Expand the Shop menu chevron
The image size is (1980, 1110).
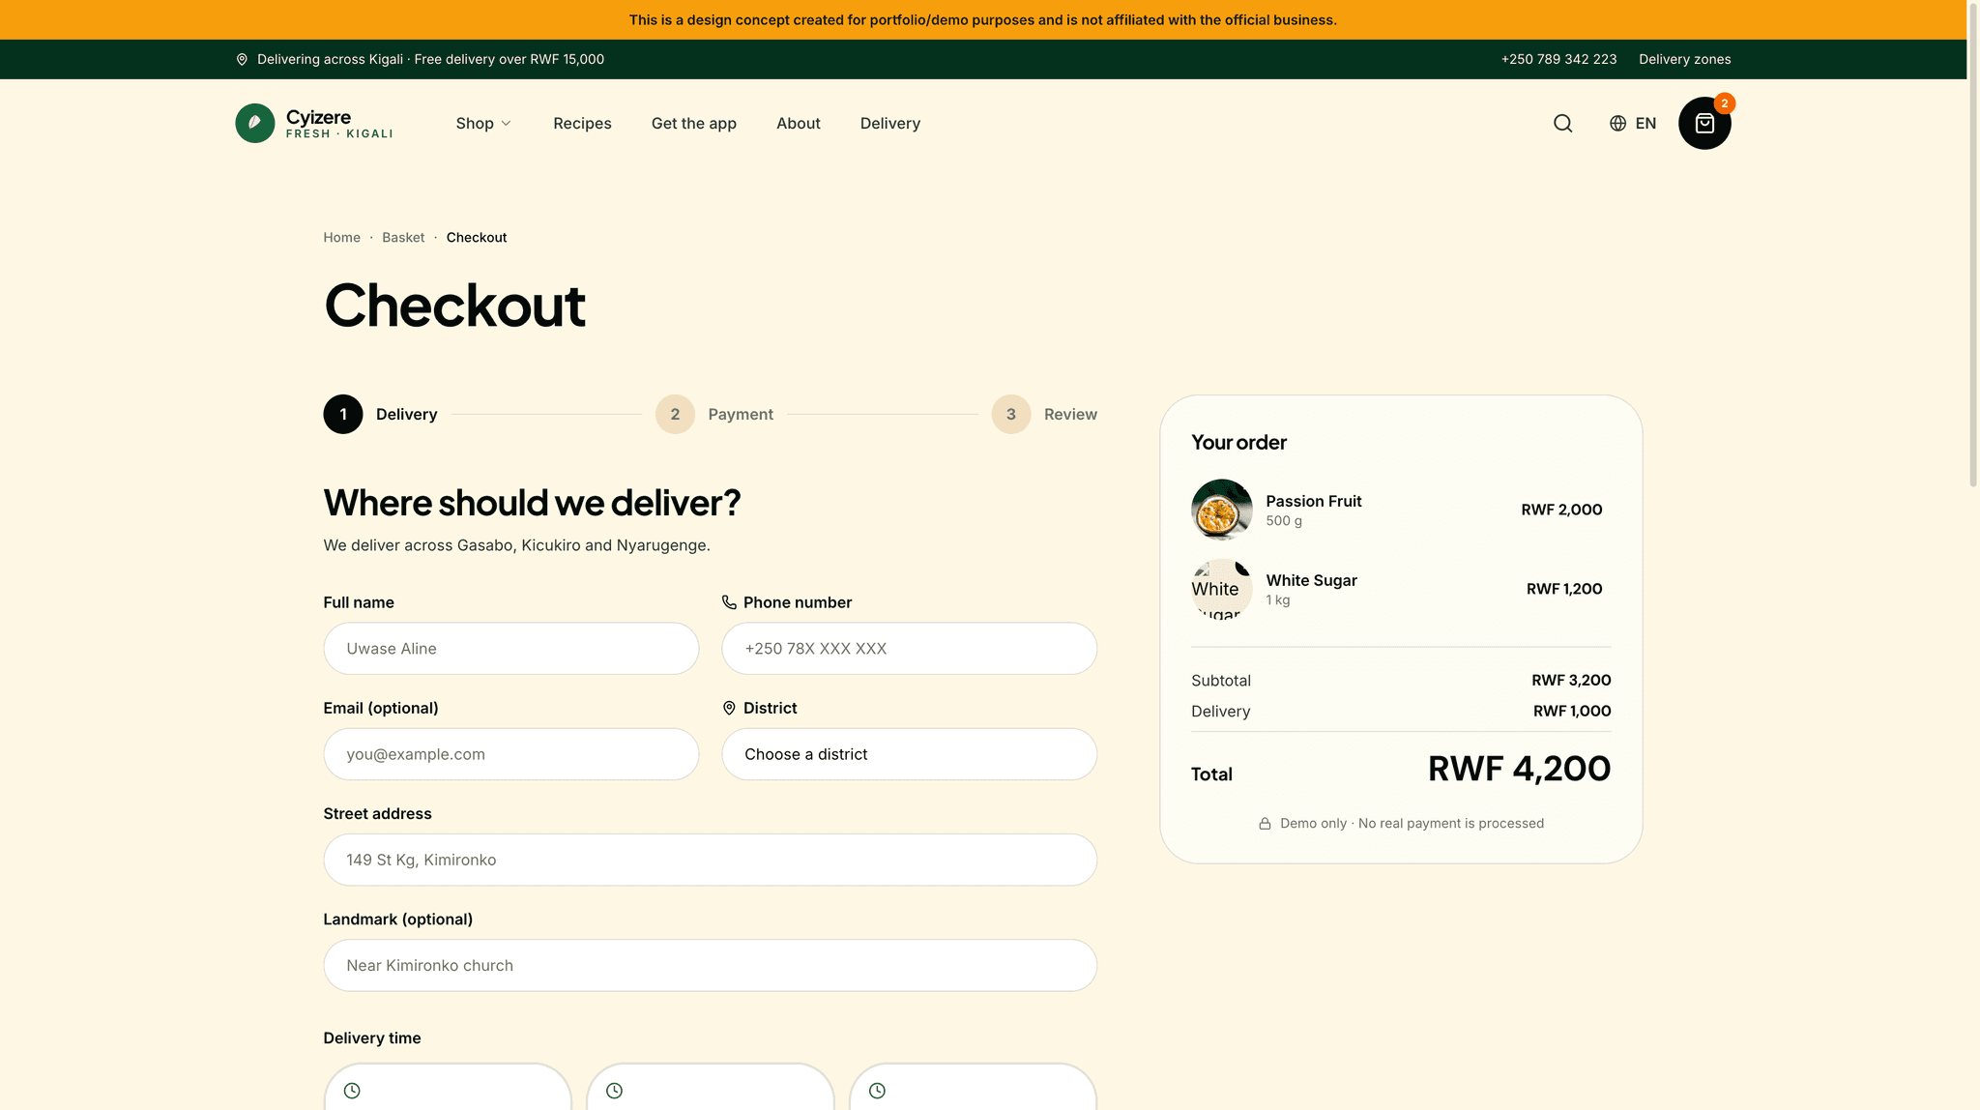click(506, 124)
